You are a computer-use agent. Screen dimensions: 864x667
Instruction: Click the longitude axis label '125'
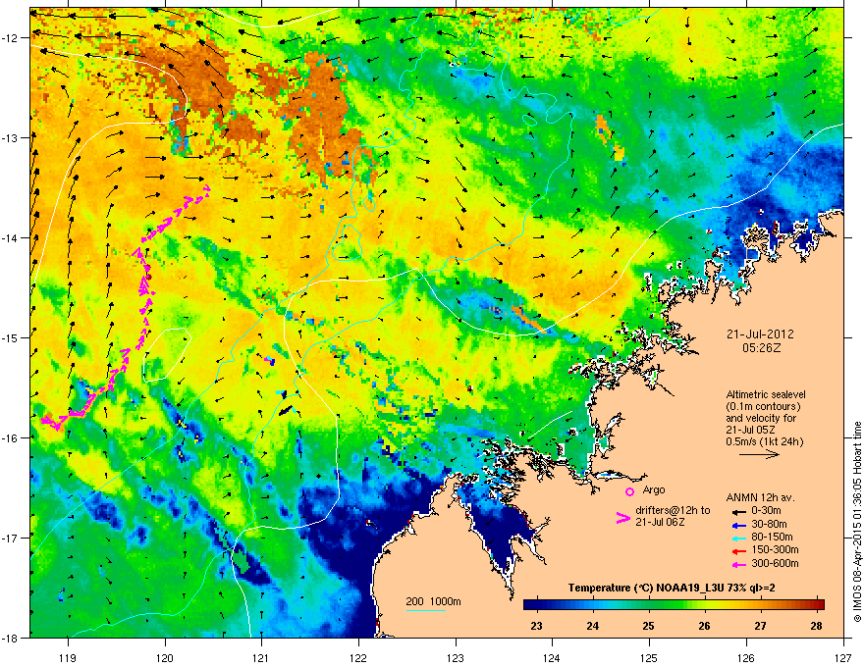[649, 657]
